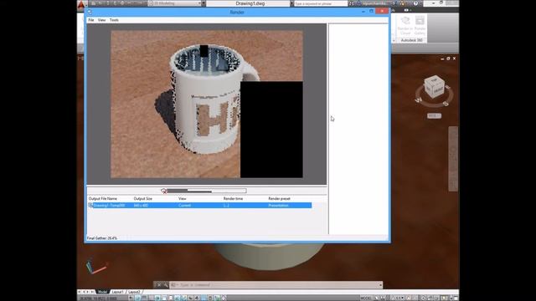Open command line customize wrench icon

coord(166,285)
